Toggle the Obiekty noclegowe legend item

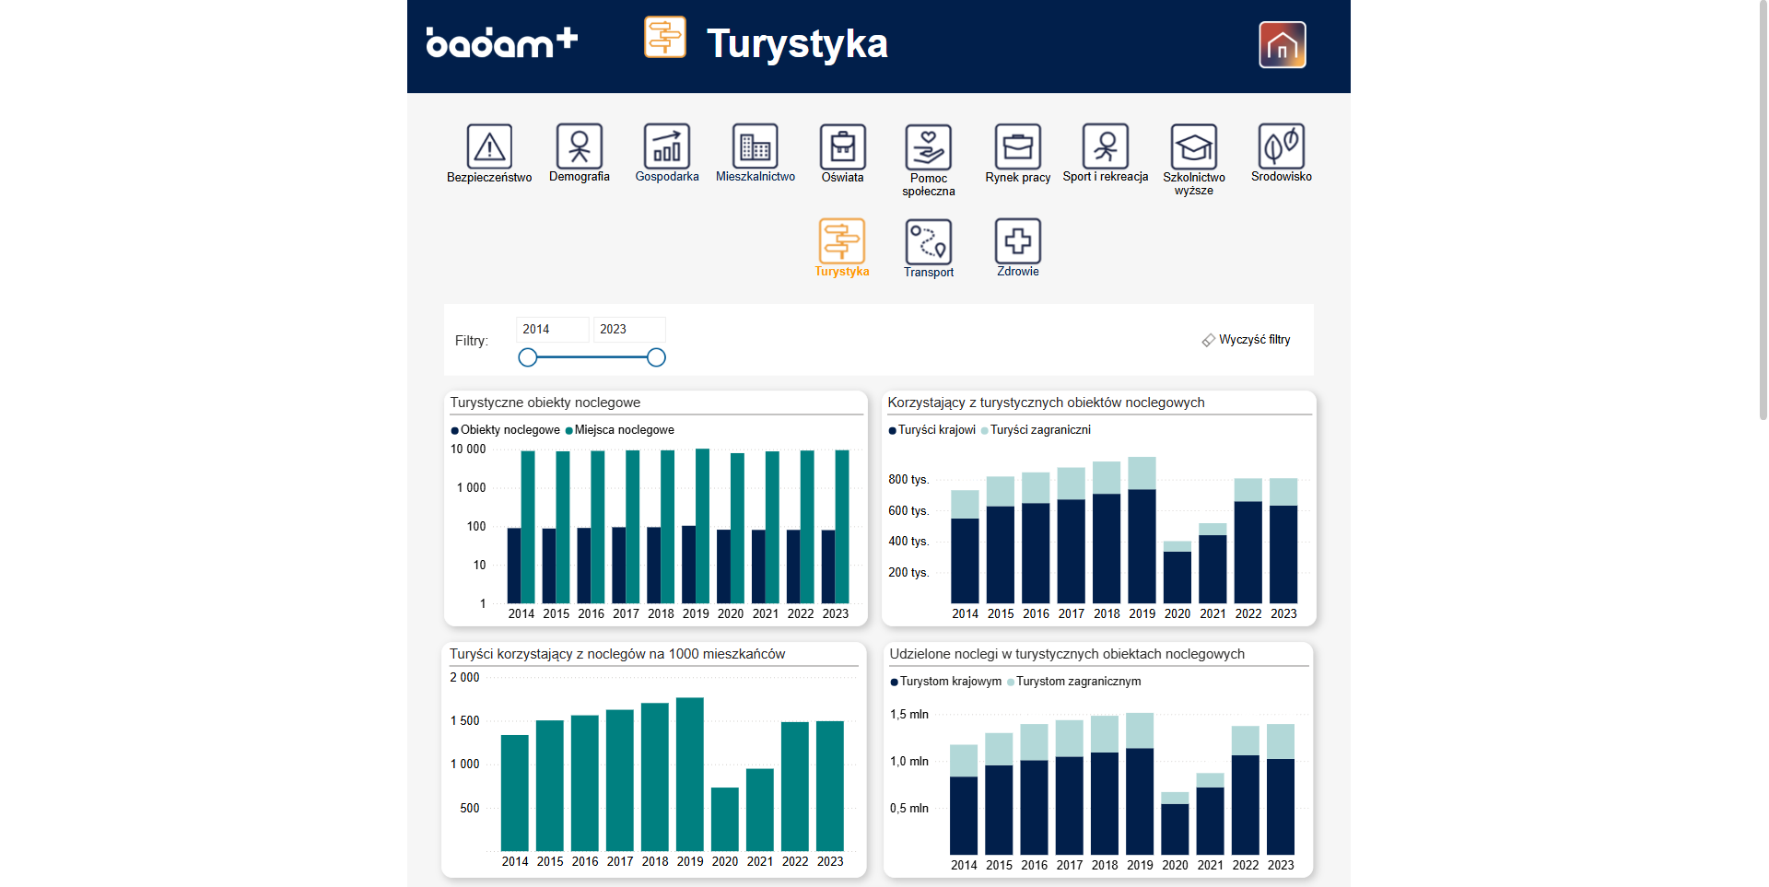[509, 430]
